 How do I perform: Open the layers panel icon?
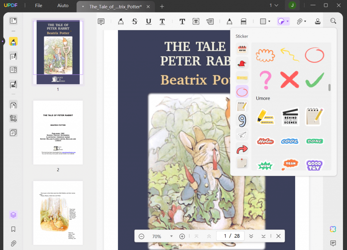click(x=13, y=215)
